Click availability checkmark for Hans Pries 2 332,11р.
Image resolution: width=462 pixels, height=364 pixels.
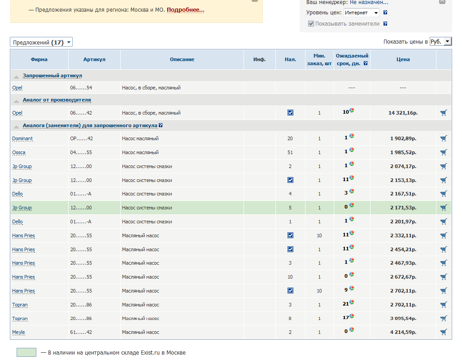290,235
